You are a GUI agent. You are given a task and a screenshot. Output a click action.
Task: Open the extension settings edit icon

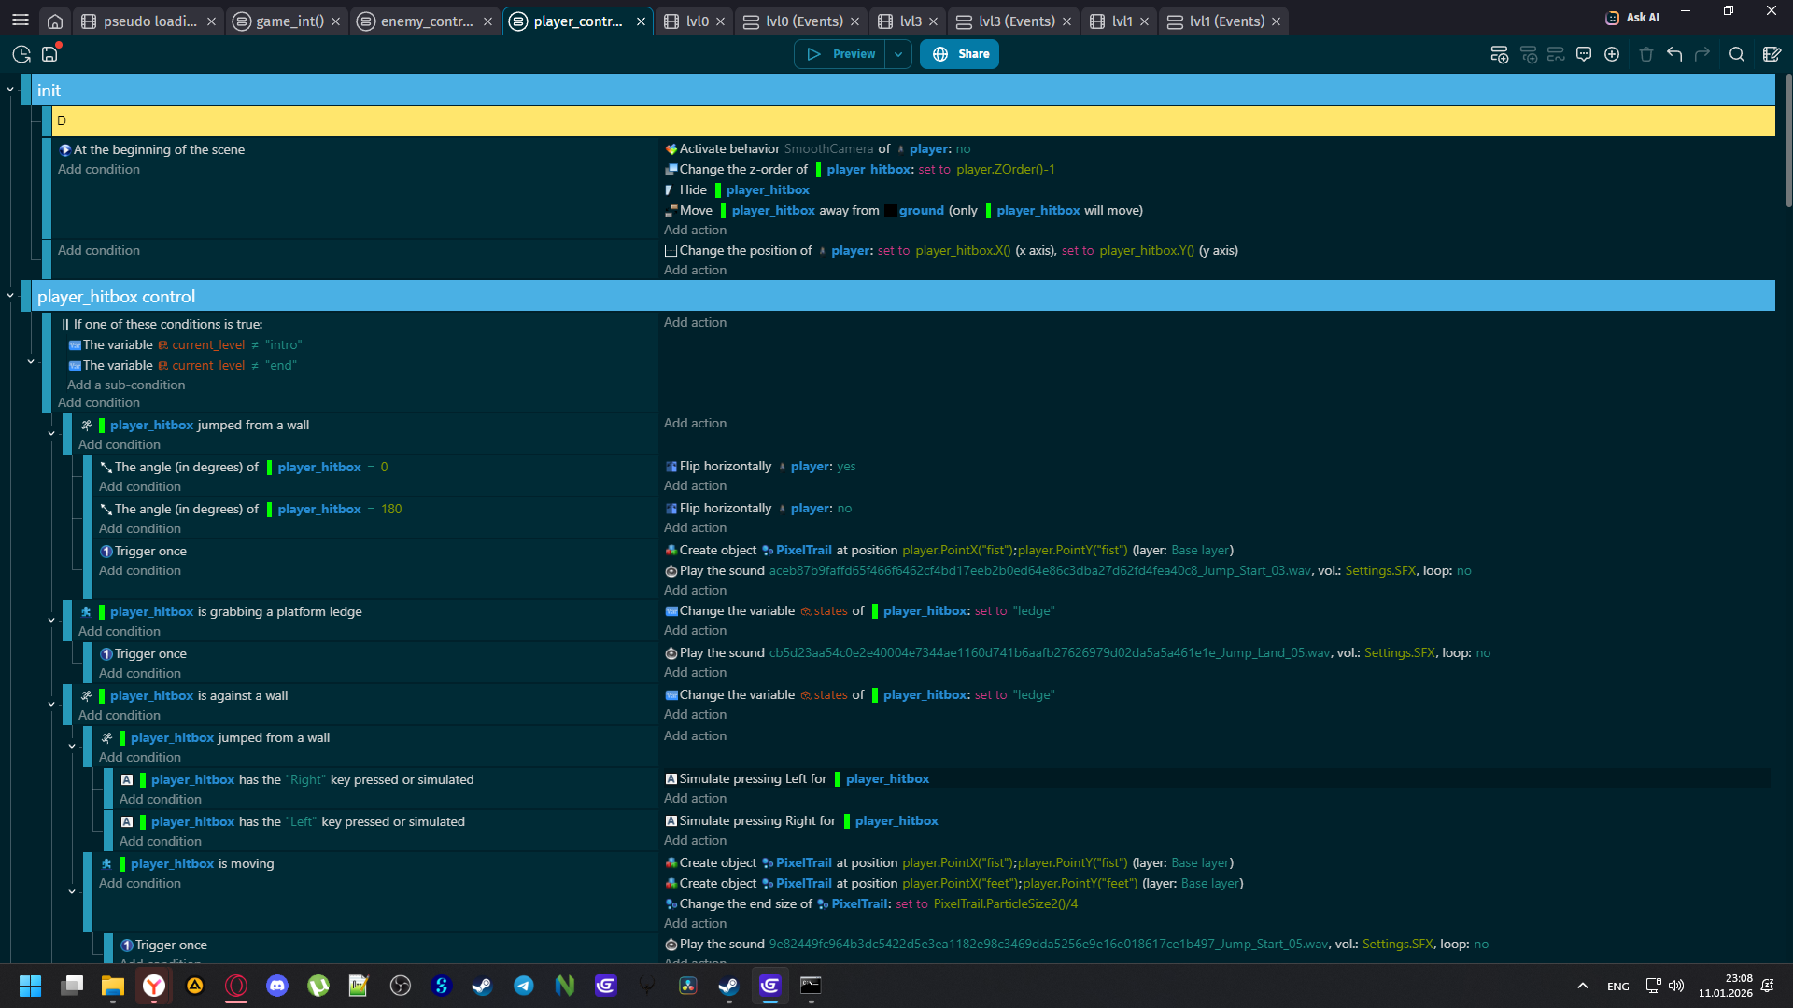(x=1772, y=54)
